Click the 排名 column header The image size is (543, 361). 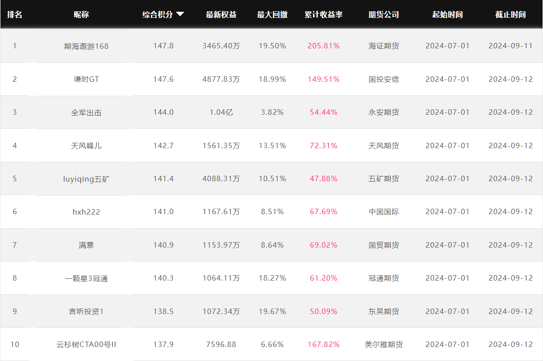(14, 14)
